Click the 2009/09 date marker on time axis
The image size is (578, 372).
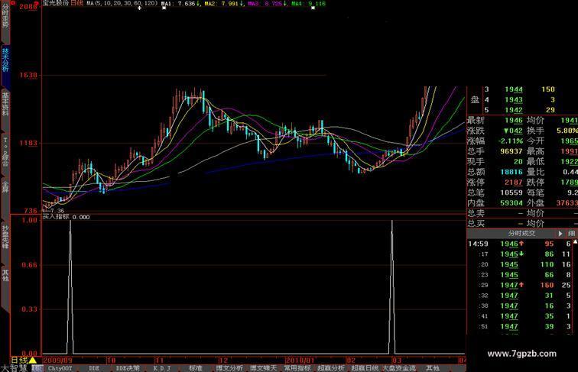point(58,361)
